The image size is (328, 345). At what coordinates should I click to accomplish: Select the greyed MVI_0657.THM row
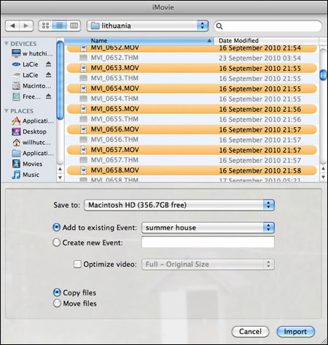click(192, 160)
